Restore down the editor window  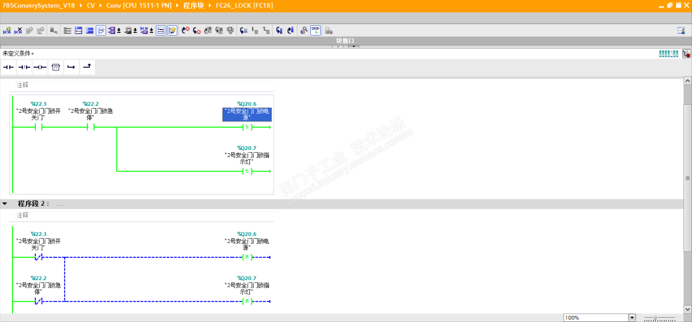pyautogui.click(x=670, y=5)
